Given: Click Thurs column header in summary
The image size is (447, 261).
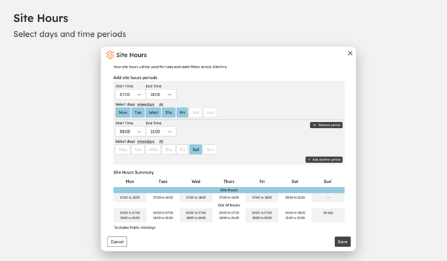Looking at the screenshot, I should point(229,182).
